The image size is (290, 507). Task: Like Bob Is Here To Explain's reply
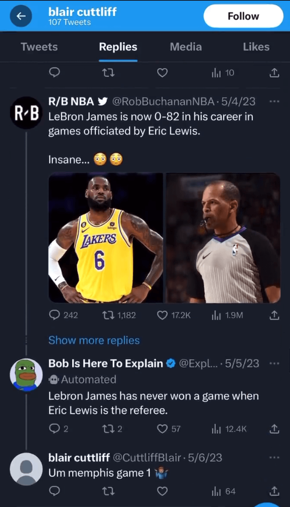click(x=162, y=429)
